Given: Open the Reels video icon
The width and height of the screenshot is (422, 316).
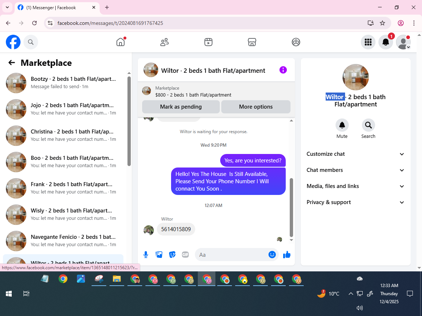Looking at the screenshot, I should pos(208,42).
